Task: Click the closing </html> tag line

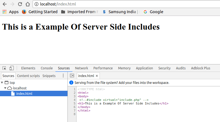Action: pyautogui.click(x=84, y=111)
